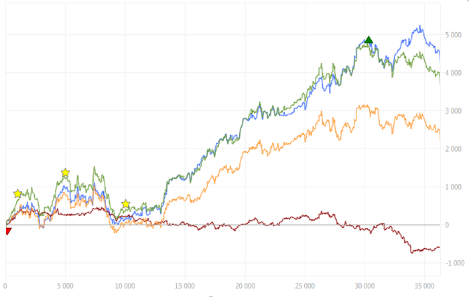Click the green upward triangle marker
This screenshot has width=469, height=297.
coord(368,40)
